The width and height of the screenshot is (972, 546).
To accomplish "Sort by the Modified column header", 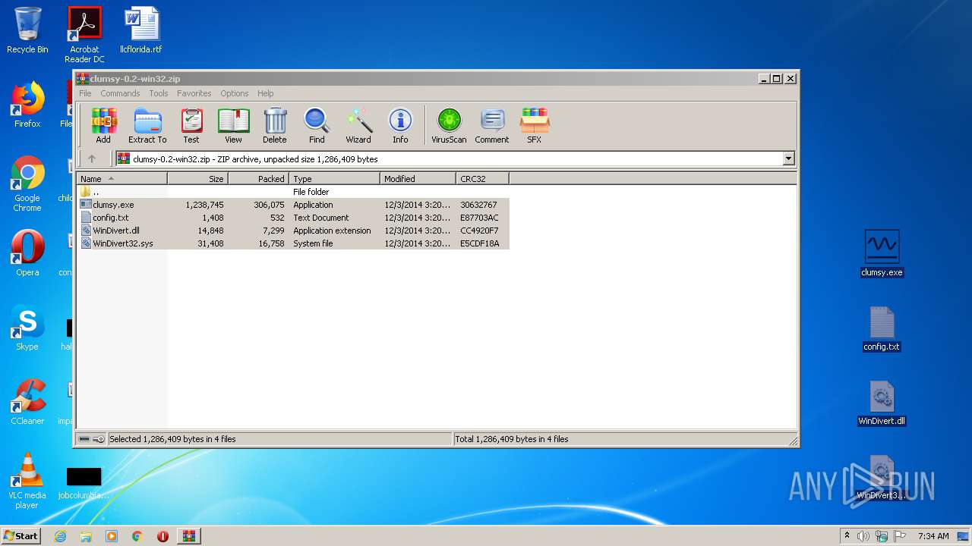I will (418, 179).
